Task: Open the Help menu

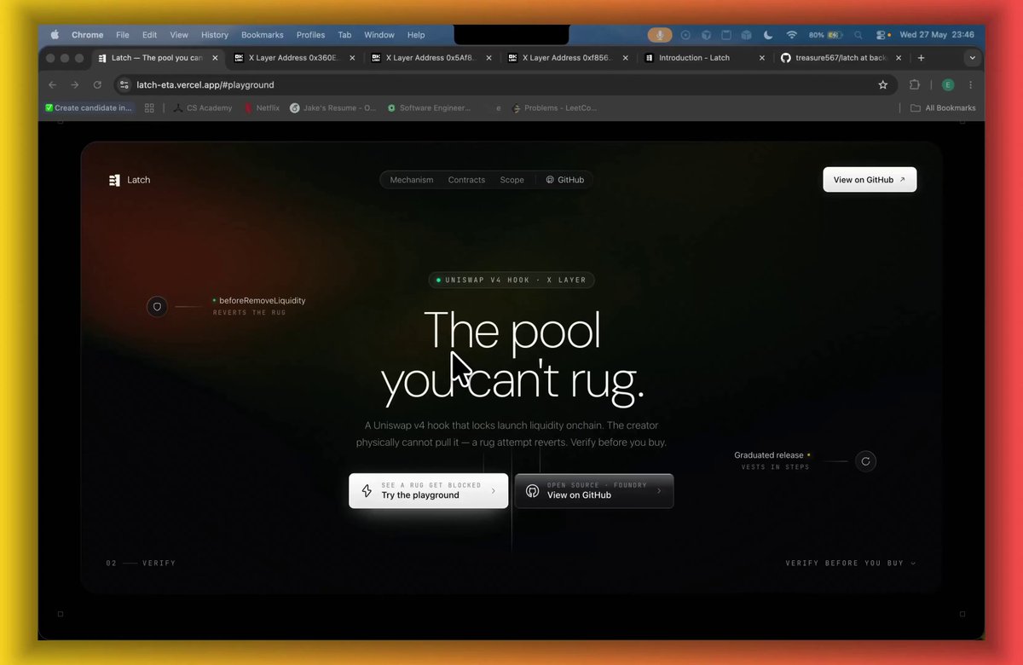Action: tap(416, 35)
